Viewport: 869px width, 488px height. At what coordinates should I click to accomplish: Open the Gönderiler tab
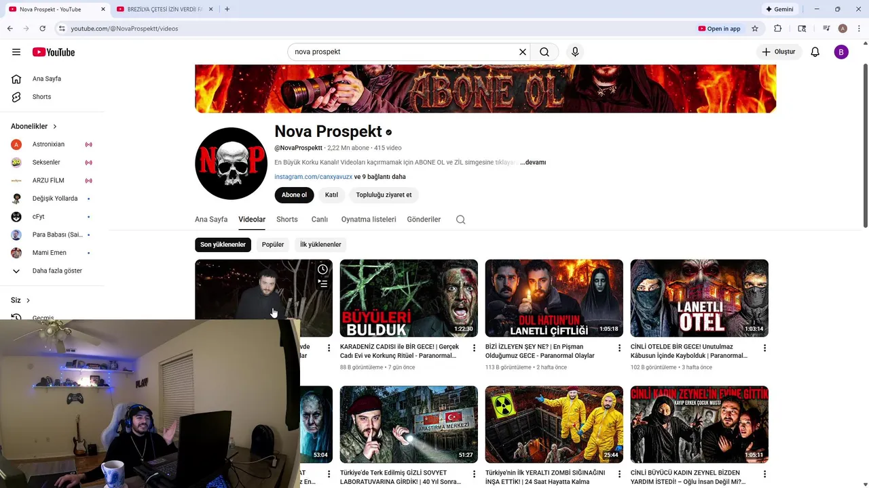tap(424, 220)
